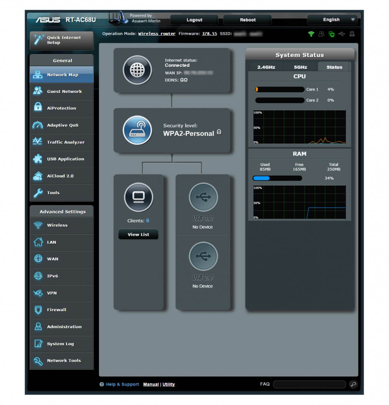Click the DDNS GO link
389x405 pixels.
184,80
